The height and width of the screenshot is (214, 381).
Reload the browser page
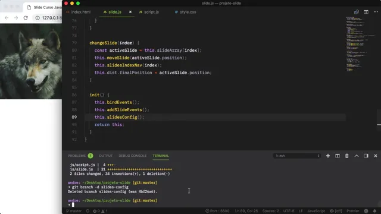[x=26, y=18]
